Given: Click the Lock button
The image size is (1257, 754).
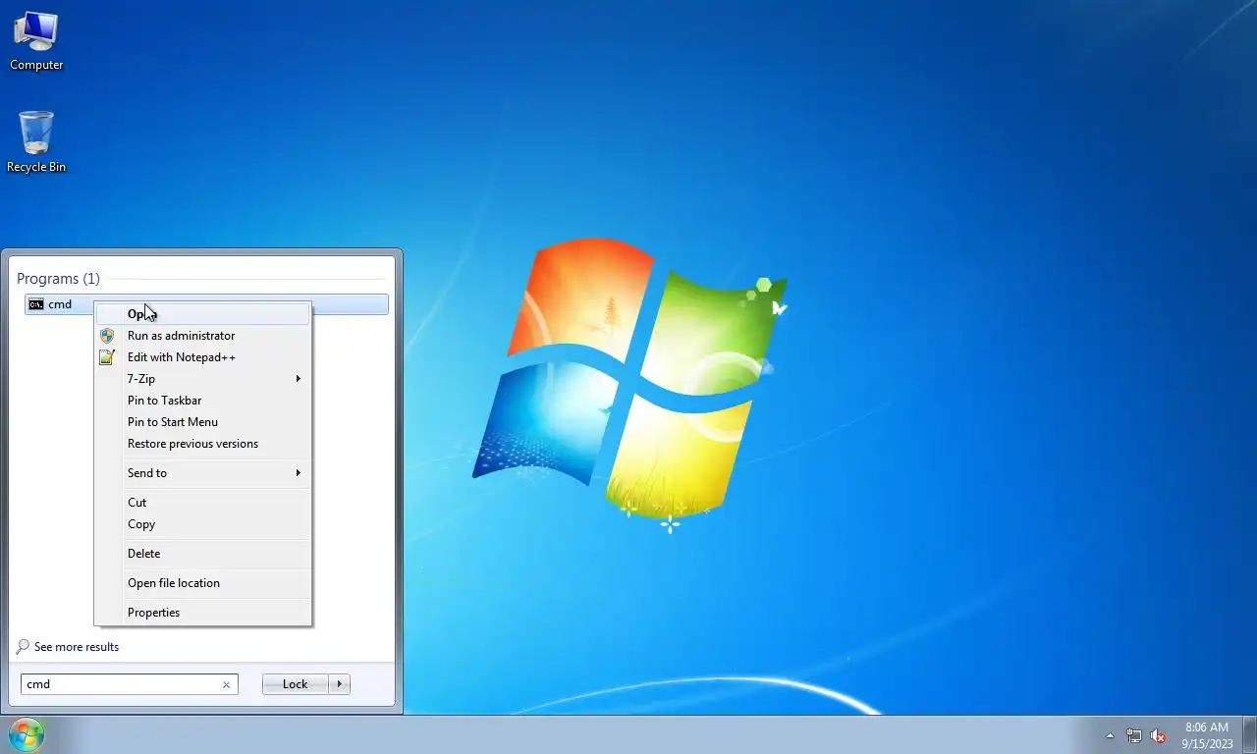Looking at the screenshot, I should pos(295,684).
